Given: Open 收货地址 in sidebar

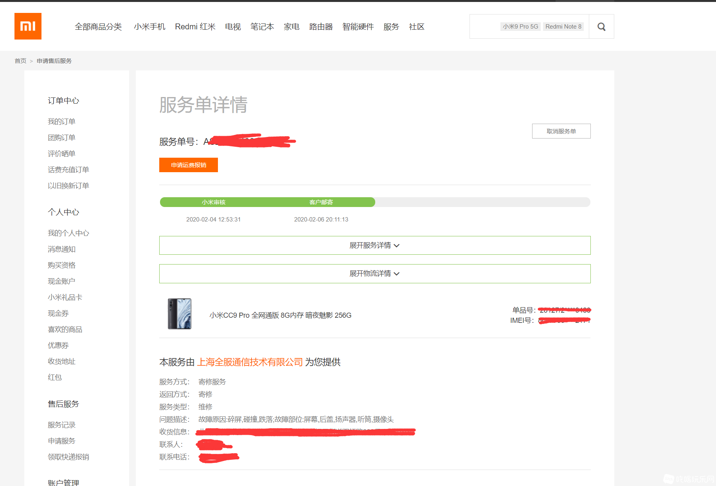Looking at the screenshot, I should [61, 362].
